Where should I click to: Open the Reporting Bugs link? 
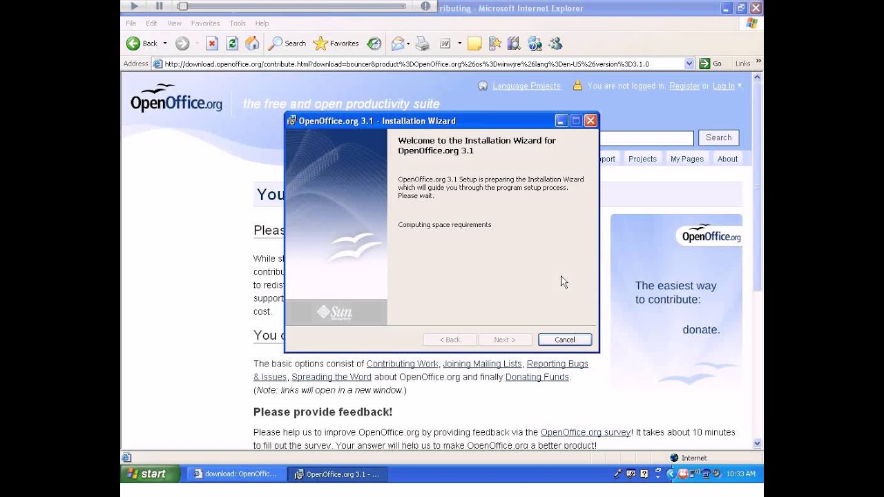click(557, 364)
